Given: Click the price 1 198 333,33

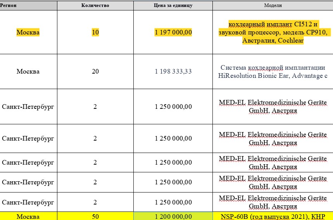Looking at the screenshot, I should tap(173, 71).
